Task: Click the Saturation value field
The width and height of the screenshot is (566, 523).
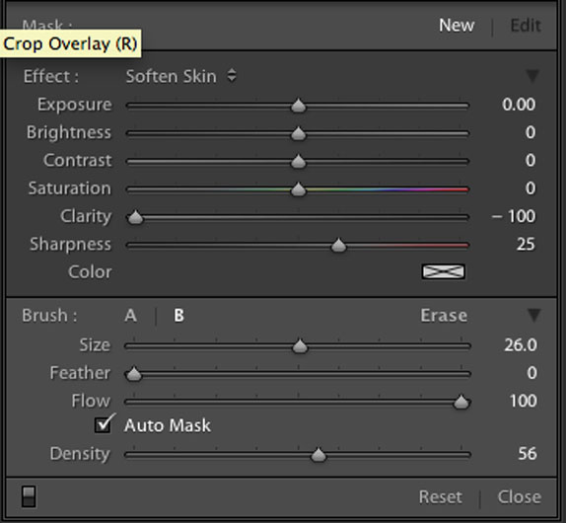Action: (x=531, y=188)
